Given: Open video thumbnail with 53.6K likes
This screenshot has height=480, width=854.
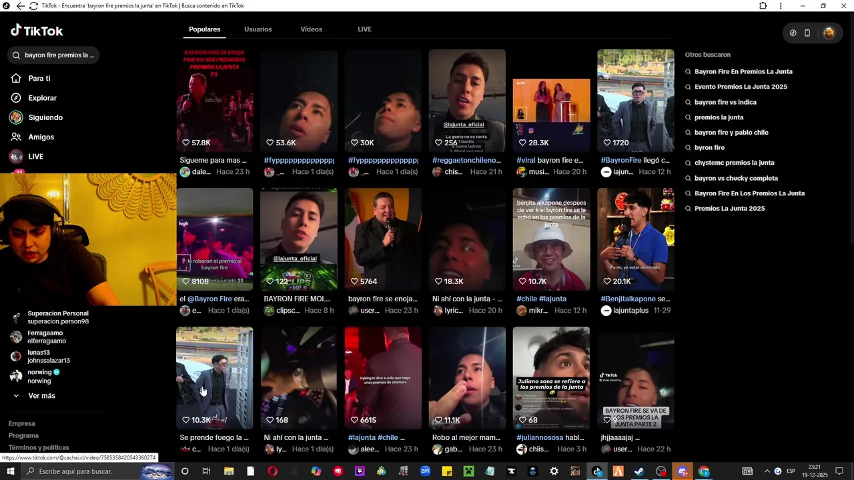Looking at the screenshot, I should click(x=299, y=101).
